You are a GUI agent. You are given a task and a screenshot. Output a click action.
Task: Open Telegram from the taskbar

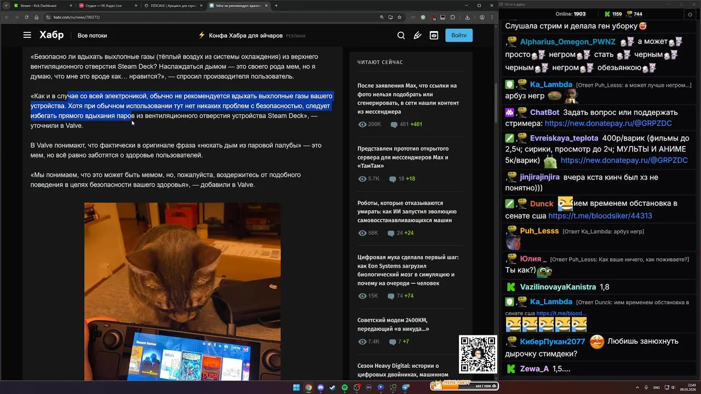pyautogui.click(x=405, y=387)
